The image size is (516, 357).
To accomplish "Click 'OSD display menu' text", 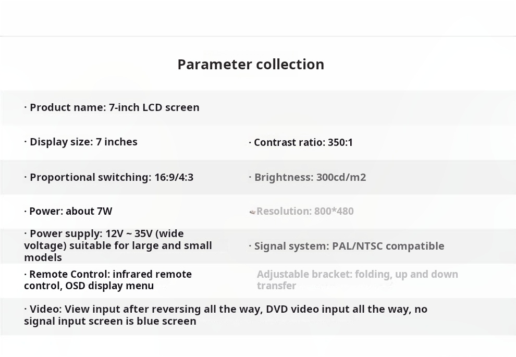I will (x=109, y=286).
